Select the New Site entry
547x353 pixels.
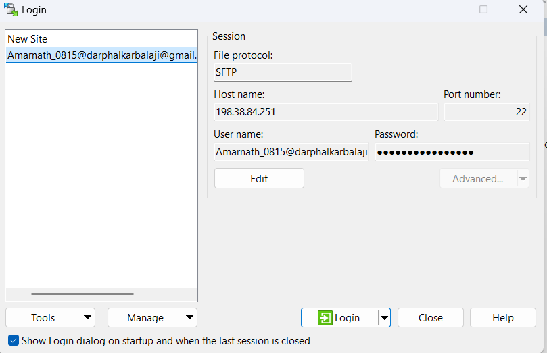(x=28, y=39)
